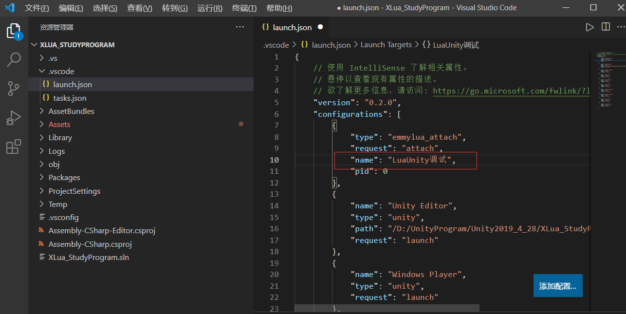Open the Source Control view
Viewport: 626px width, 314px height.
click(x=14, y=89)
